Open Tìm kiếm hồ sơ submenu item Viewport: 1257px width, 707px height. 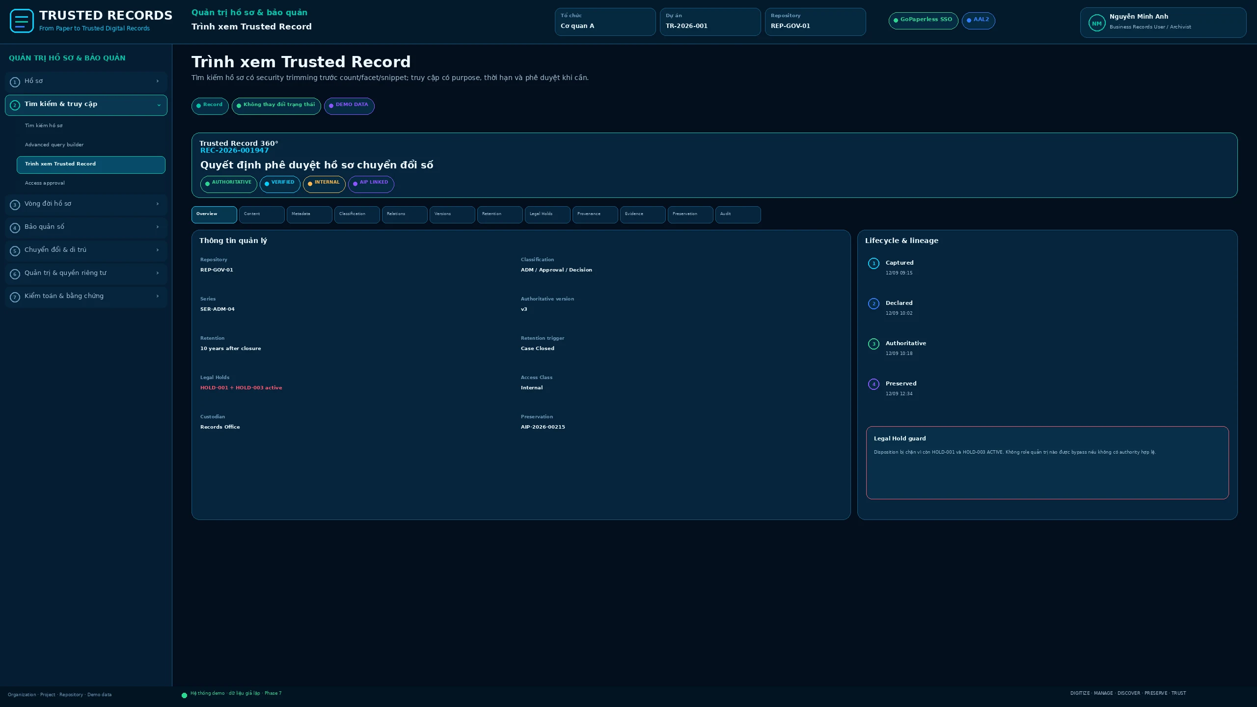(x=91, y=126)
